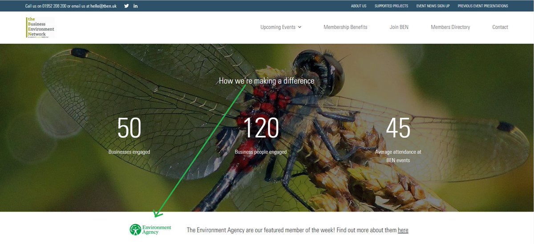Click the Environment Agency logo
Screen dimensions: 534x244
(x=150, y=229)
